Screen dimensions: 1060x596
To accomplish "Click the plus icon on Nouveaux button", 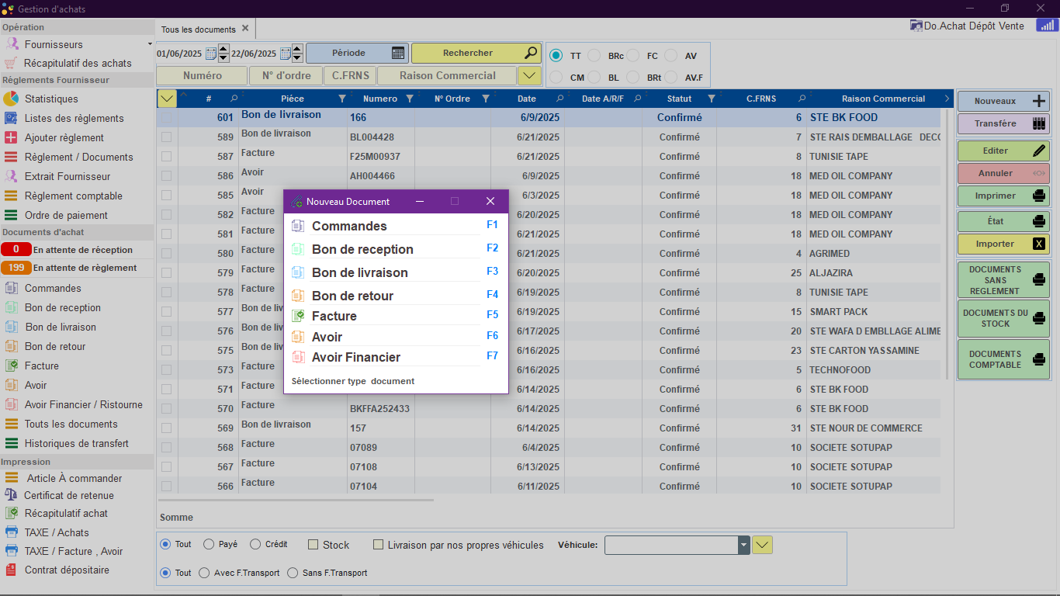I will click(1040, 101).
